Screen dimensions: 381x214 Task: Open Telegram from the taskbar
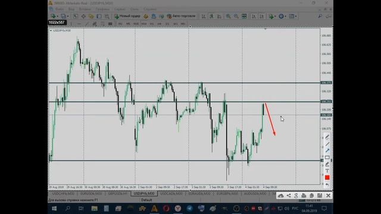[x=189, y=209]
